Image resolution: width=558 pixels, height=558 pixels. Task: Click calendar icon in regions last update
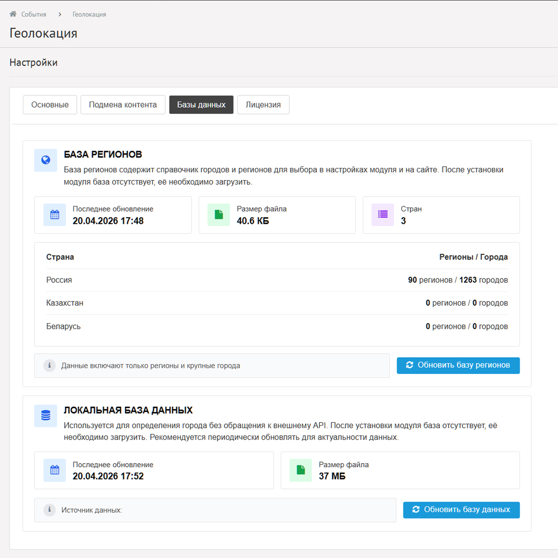pyautogui.click(x=55, y=215)
